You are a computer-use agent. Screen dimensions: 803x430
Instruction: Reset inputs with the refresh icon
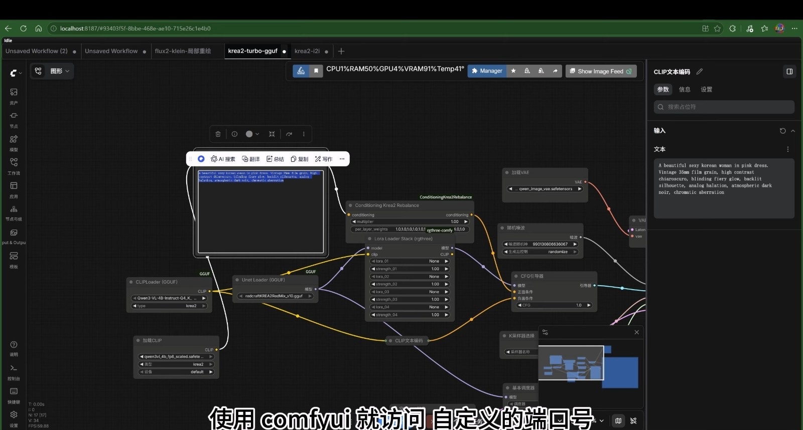[782, 131]
